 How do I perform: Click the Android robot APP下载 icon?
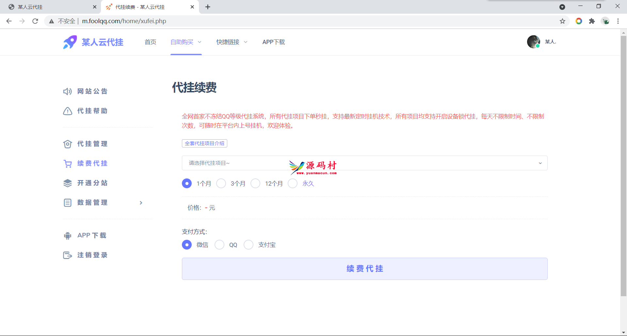point(67,236)
